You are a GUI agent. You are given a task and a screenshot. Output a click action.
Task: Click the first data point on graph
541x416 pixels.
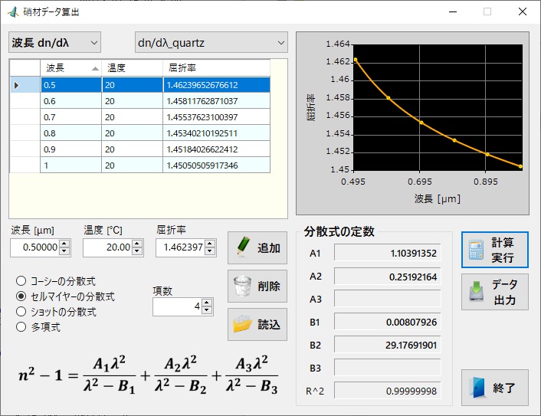[356, 60]
